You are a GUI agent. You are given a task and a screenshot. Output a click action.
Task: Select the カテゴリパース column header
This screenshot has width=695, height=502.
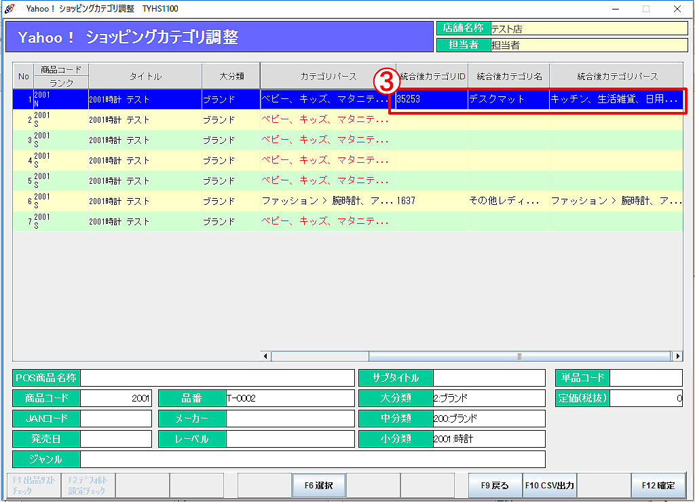click(x=328, y=77)
